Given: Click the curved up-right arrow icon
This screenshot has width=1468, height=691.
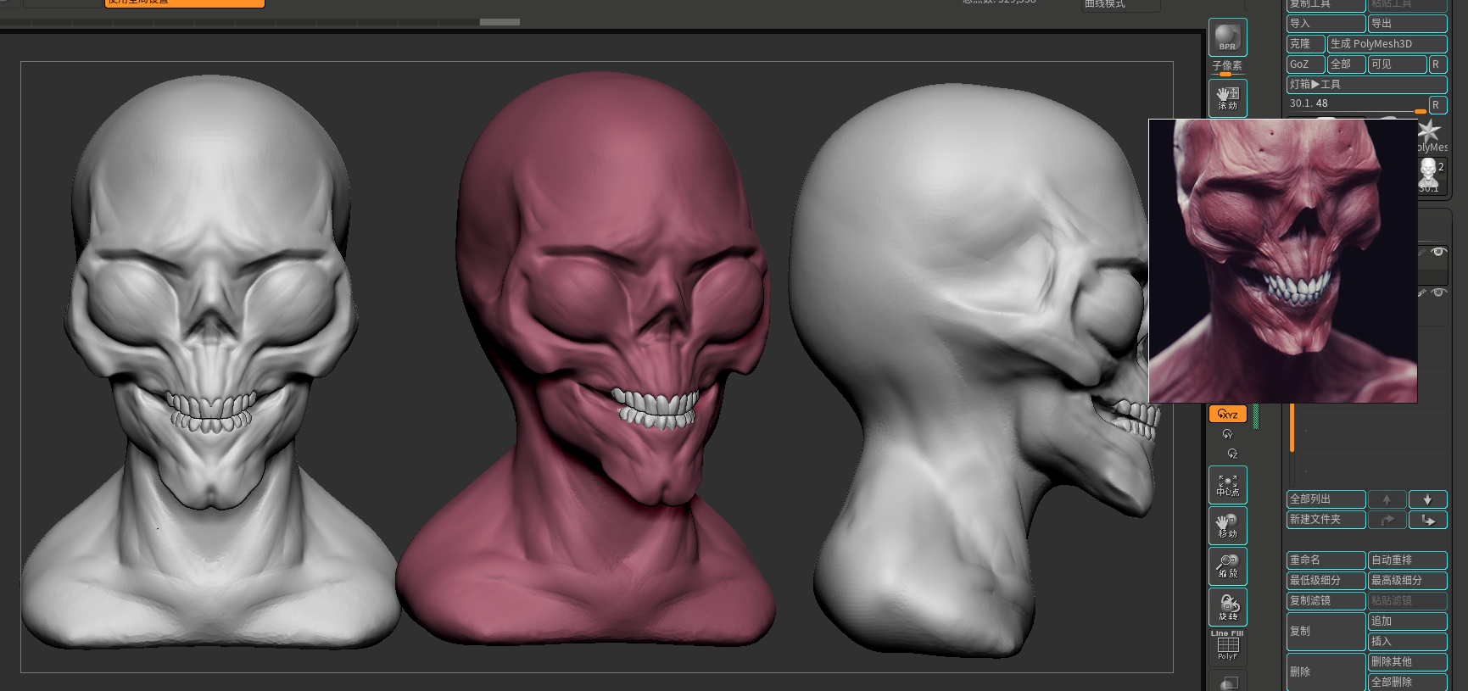Looking at the screenshot, I should (1387, 520).
